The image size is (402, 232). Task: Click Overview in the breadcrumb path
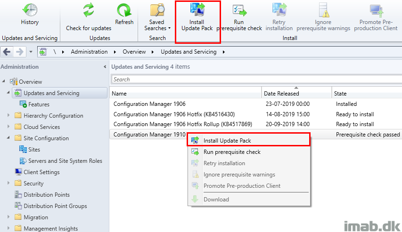tap(134, 52)
